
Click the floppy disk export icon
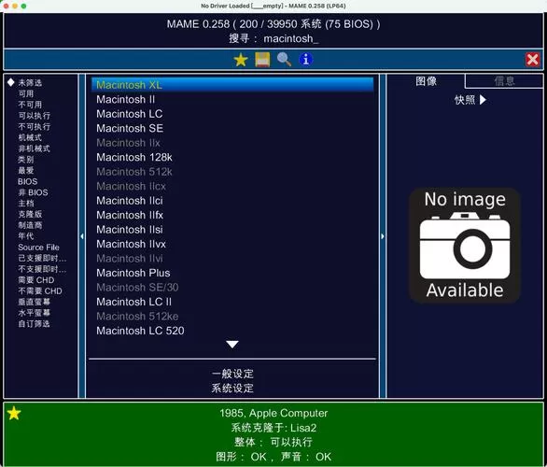[262, 60]
